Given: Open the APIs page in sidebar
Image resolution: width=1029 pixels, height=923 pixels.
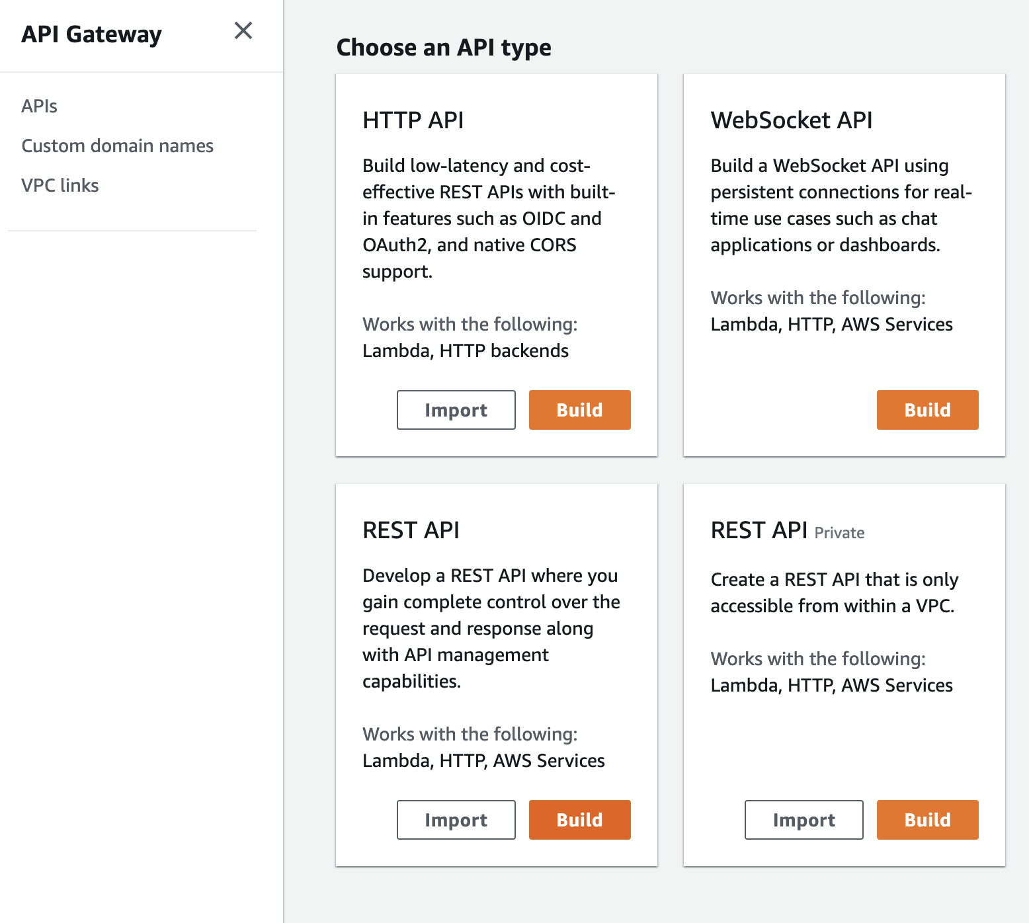Looking at the screenshot, I should click(39, 106).
